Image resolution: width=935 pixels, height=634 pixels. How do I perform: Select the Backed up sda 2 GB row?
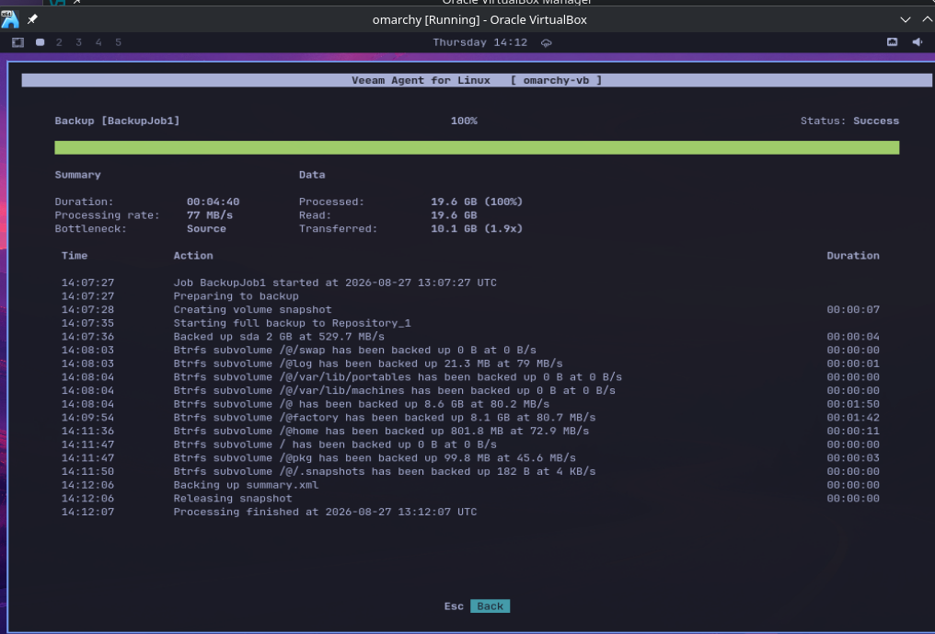tap(470, 337)
